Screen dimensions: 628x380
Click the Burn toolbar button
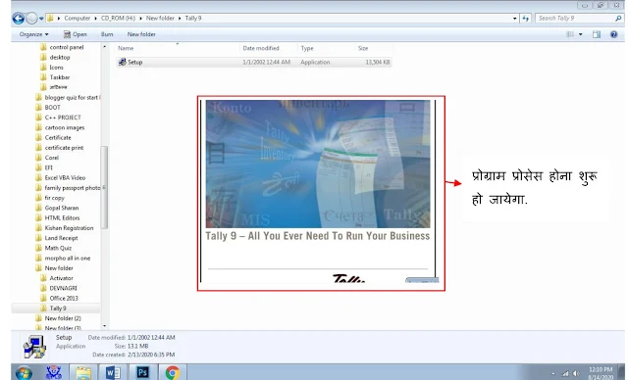[x=107, y=34]
